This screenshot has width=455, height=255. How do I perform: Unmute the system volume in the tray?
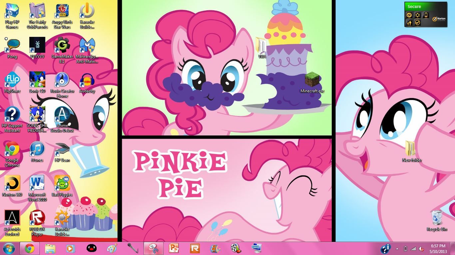[x=421, y=248]
